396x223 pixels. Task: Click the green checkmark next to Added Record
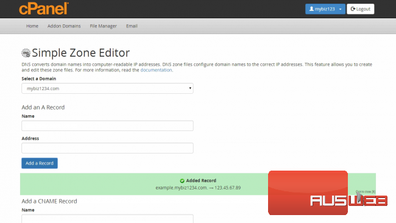point(182,180)
